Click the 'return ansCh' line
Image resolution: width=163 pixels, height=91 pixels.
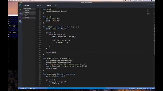point(51,52)
